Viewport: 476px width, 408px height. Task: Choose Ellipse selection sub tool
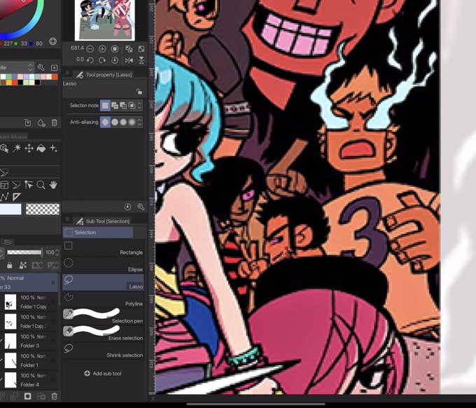pyautogui.click(x=103, y=265)
